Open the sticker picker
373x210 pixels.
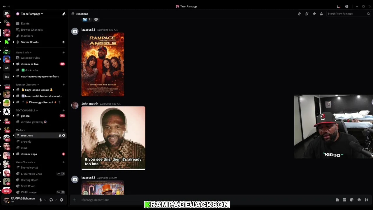352,200
